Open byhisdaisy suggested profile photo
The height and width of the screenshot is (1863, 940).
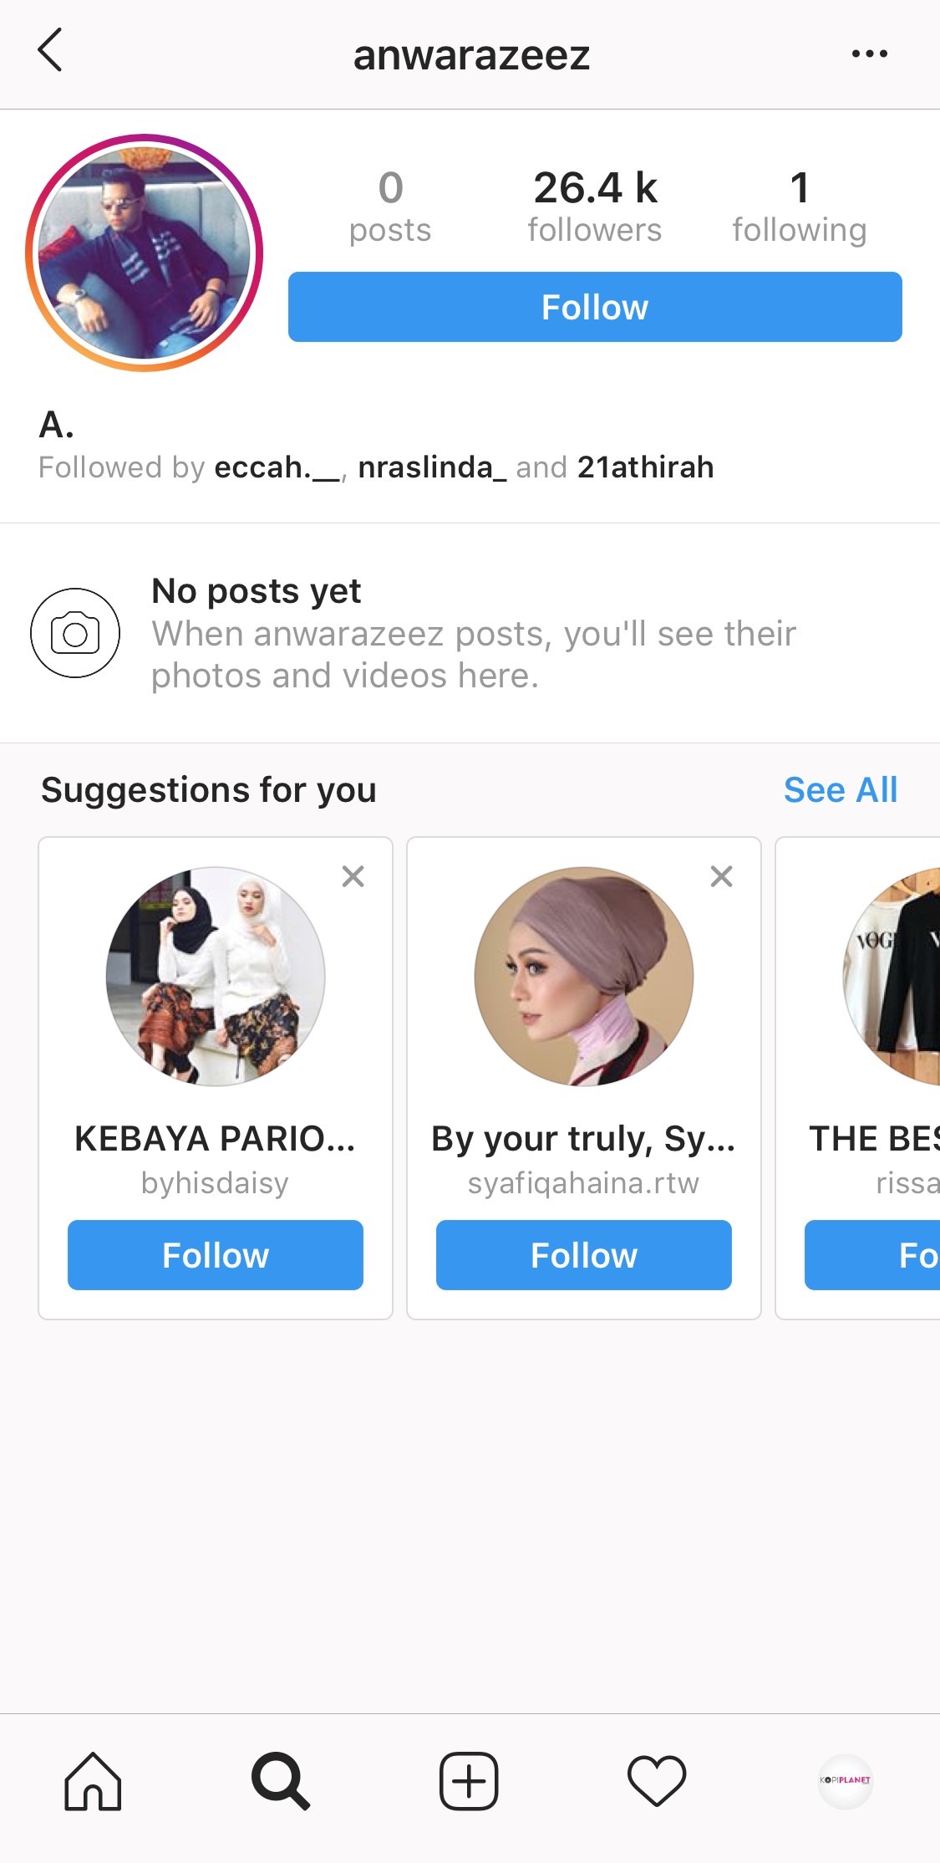(216, 977)
